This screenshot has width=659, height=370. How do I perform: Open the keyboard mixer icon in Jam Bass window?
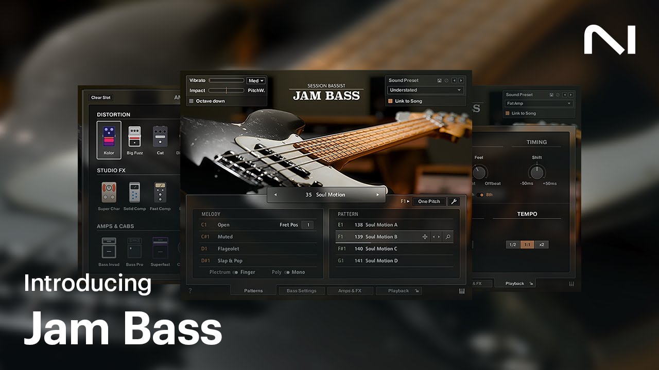462,291
